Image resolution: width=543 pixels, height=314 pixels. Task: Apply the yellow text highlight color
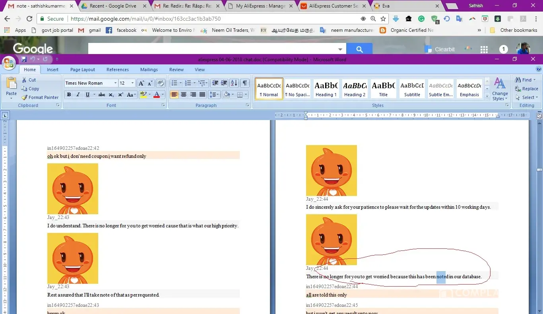(143, 95)
